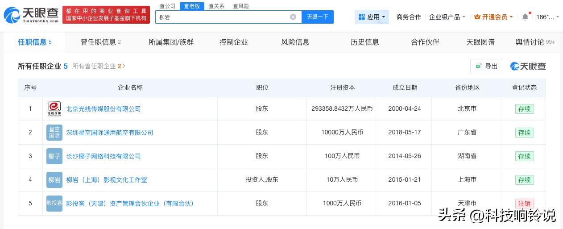The width and height of the screenshot is (563, 229).
Task: Open 北京光线传媒股份有限公司 link
Action: (103, 109)
